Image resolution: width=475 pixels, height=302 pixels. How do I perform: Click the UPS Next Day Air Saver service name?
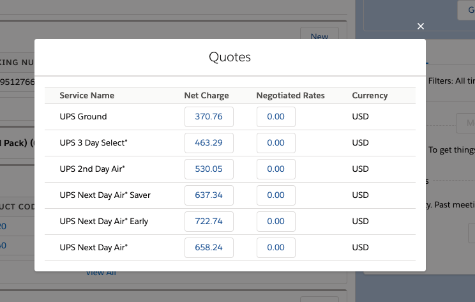(105, 195)
